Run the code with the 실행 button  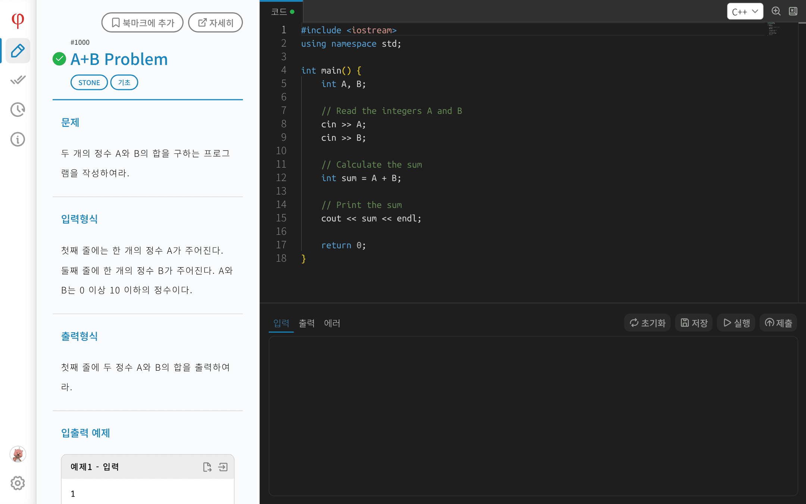[736, 323]
